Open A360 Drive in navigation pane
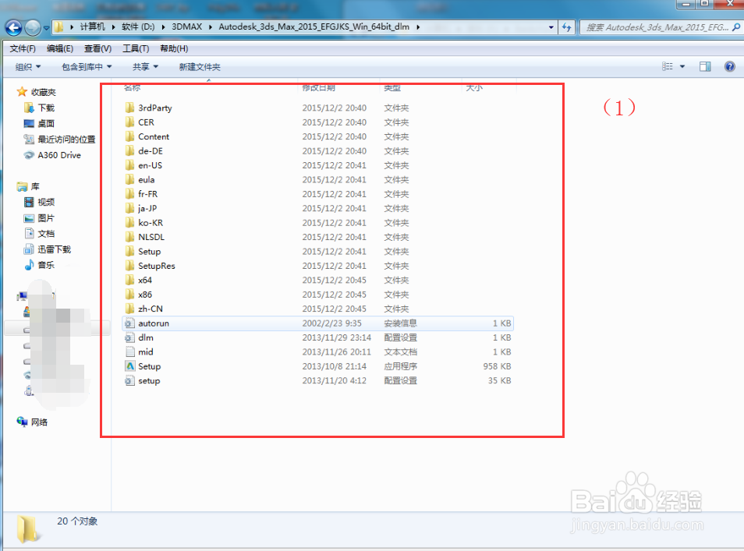Viewport: 744px width, 551px height. tap(59, 155)
